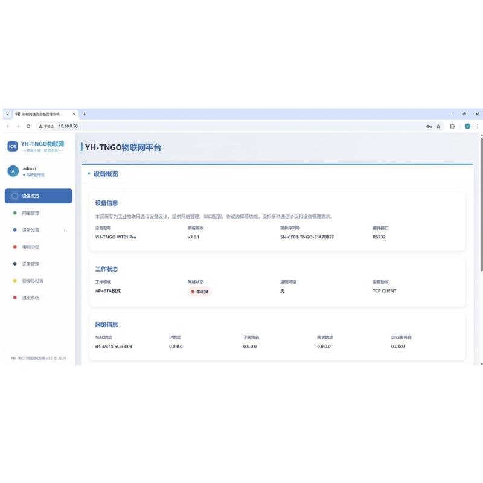Open the tab search dropdown arrow
The width and height of the screenshot is (483, 483).
(8, 114)
